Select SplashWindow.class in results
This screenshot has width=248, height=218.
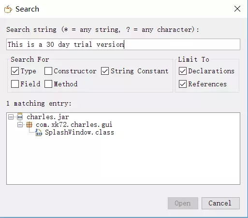tap(79, 133)
